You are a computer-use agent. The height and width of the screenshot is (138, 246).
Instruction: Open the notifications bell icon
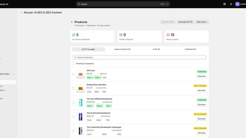231,4
